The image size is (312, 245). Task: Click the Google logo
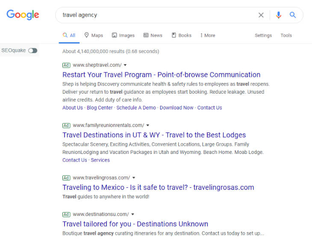[x=23, y=15]
